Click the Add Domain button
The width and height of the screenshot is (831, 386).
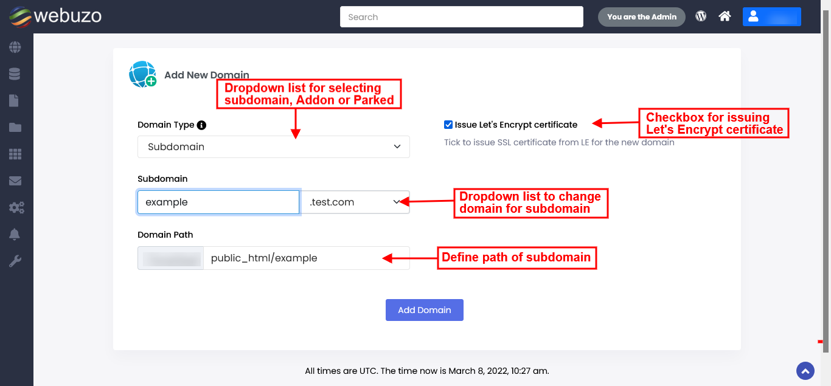pyautogui.click(x=424, y=310)
